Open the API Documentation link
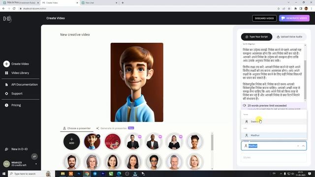Image resolution: width=315 pixels, height=177 pixels. point(24,85)
